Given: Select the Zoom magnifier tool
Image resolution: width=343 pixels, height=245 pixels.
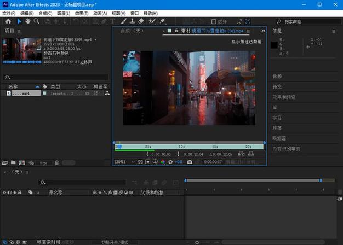Looking at the screenshot, I should point(37,21).
